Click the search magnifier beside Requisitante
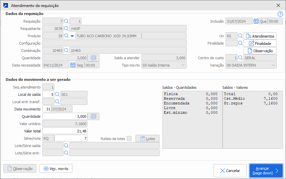 click(66, 28)
